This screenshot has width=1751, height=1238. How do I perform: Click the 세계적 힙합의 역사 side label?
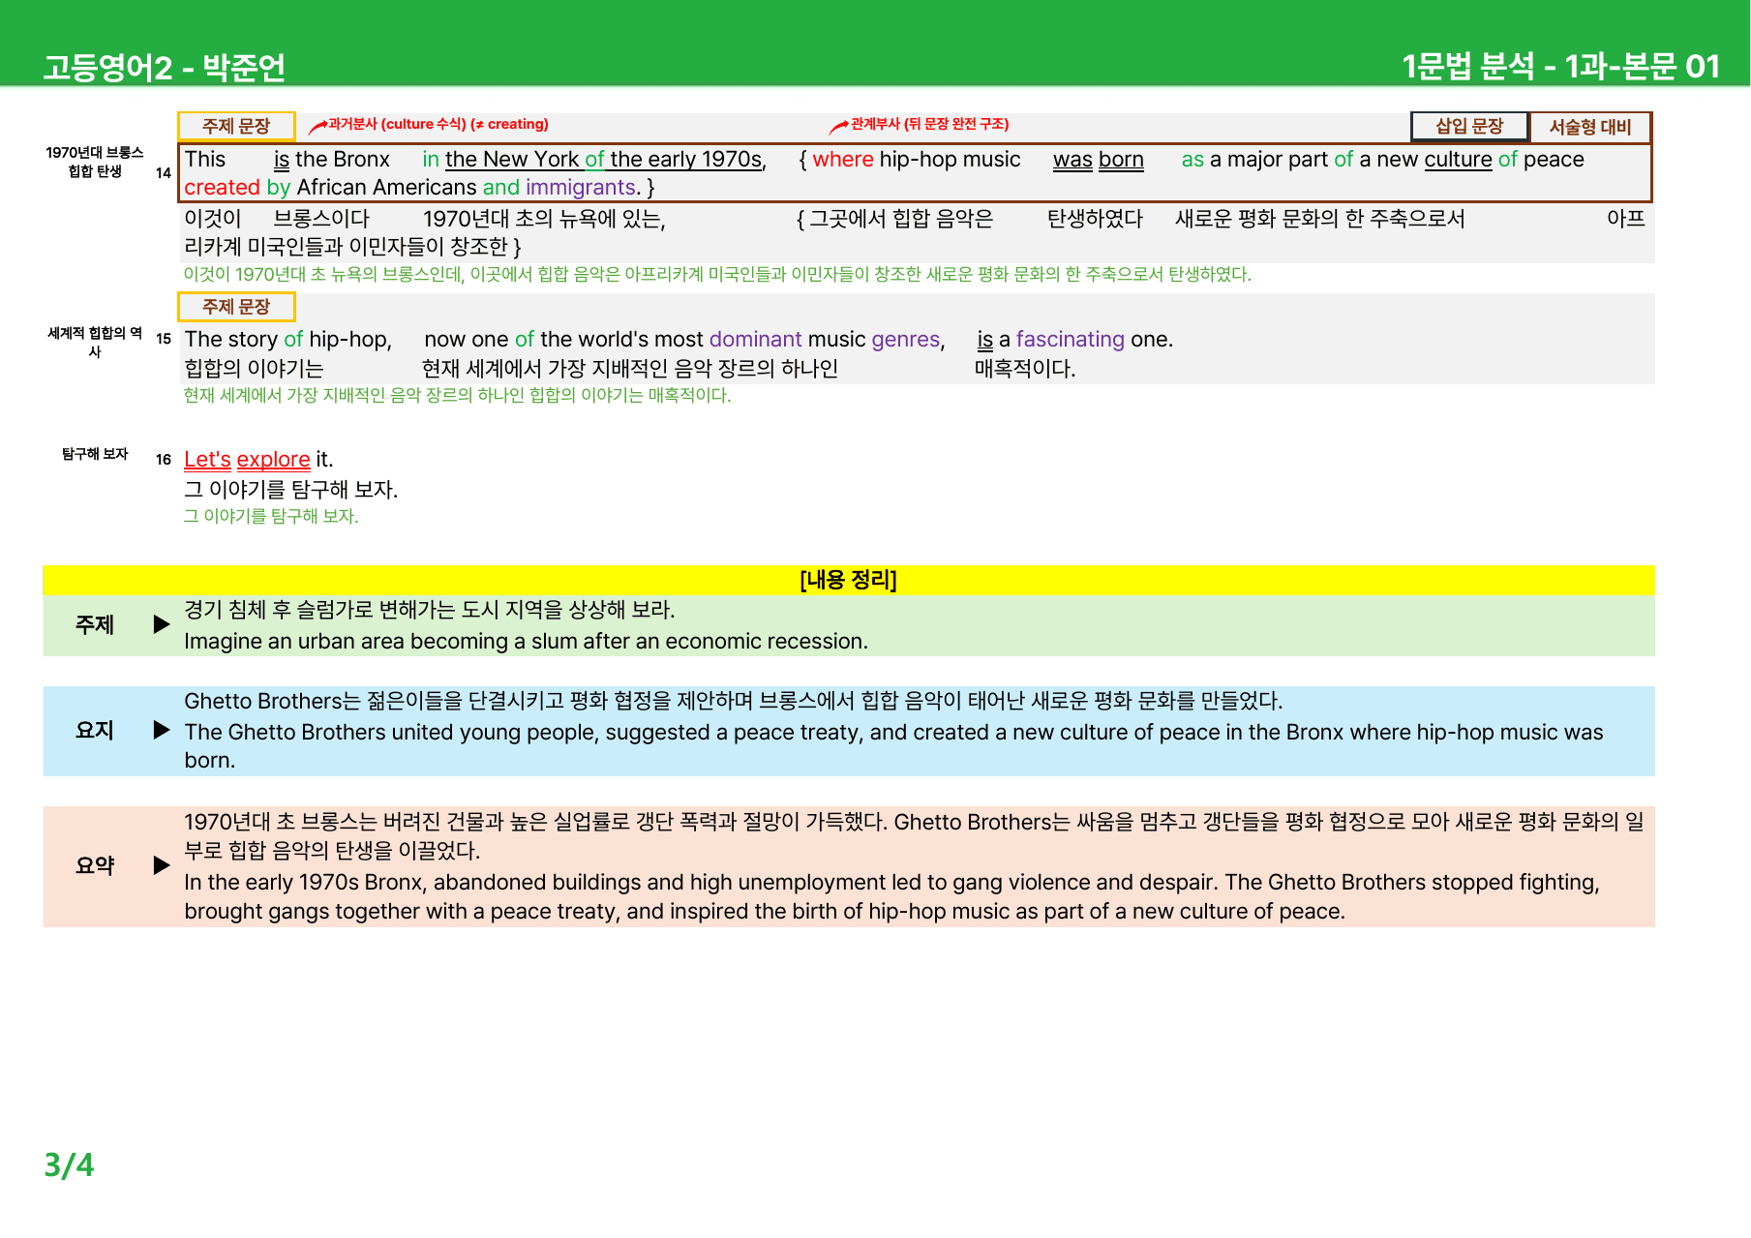[95, 342]
